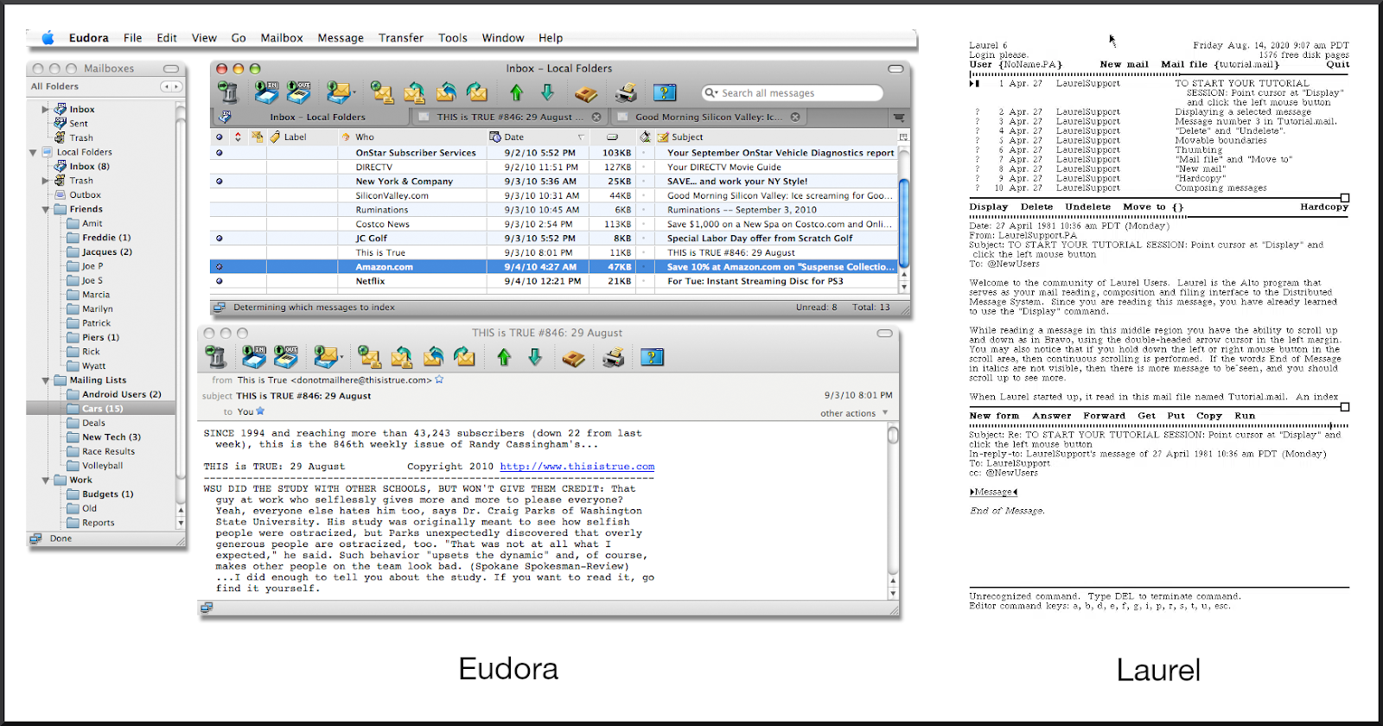Open the Transfer menu
1383x726 pixels.
(x=401, y=38)
